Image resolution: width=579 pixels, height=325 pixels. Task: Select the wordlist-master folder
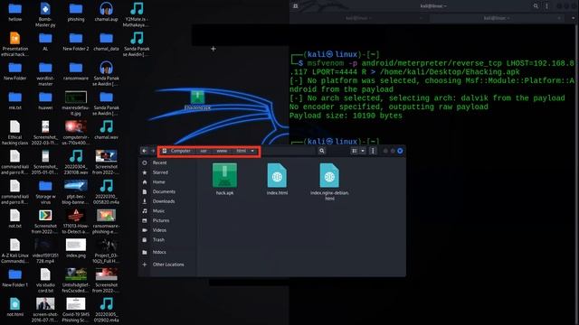click(45, 73)
